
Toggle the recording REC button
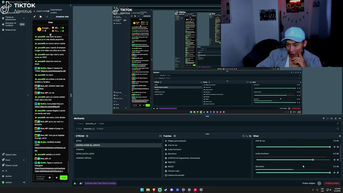[319, 183]
